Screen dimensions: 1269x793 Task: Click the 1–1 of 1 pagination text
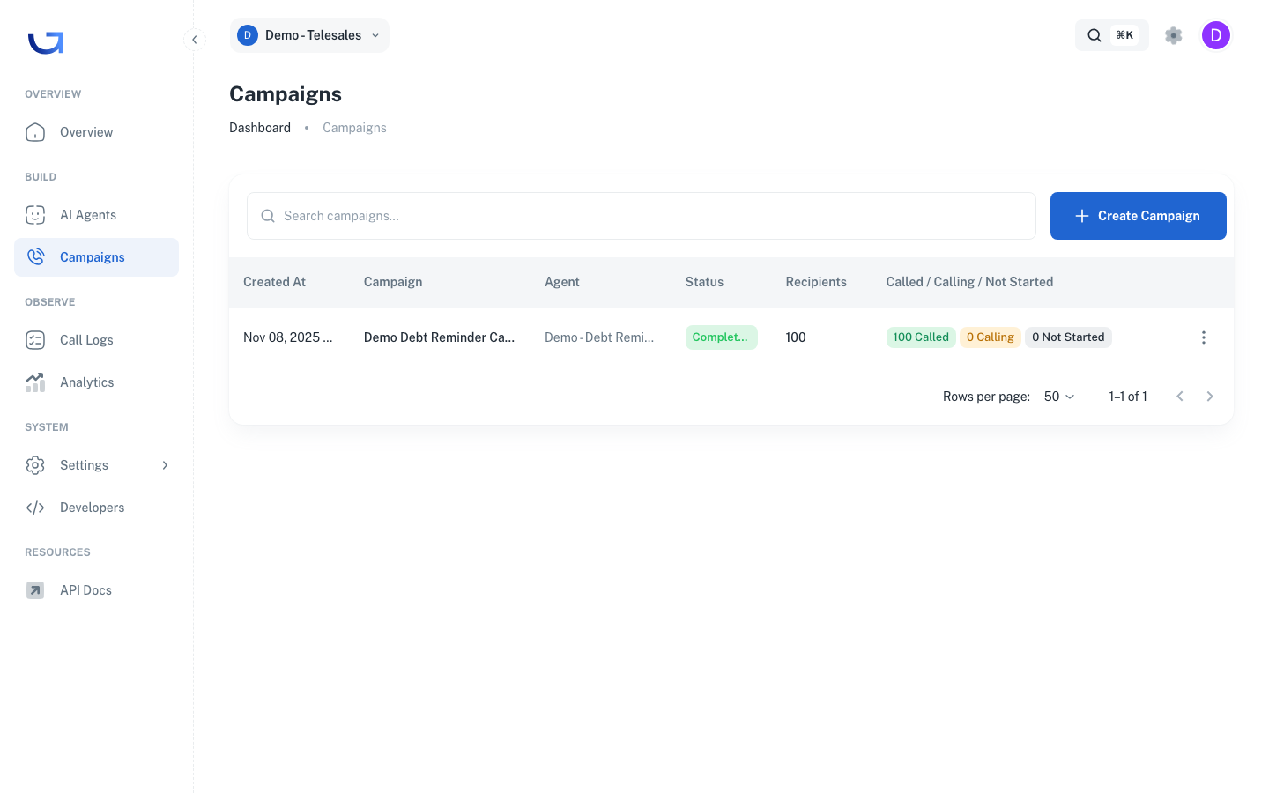pos(1128,396)
